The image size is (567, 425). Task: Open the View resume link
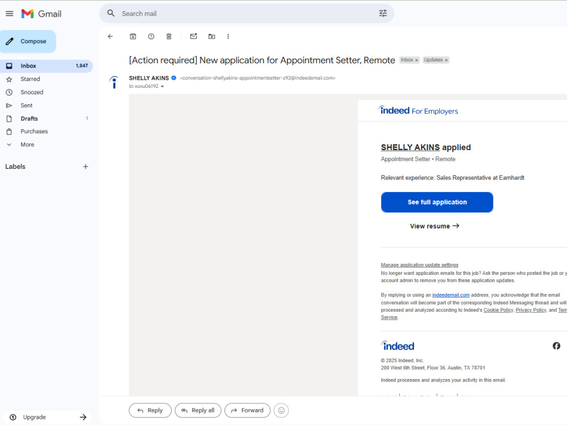[434, 226]
